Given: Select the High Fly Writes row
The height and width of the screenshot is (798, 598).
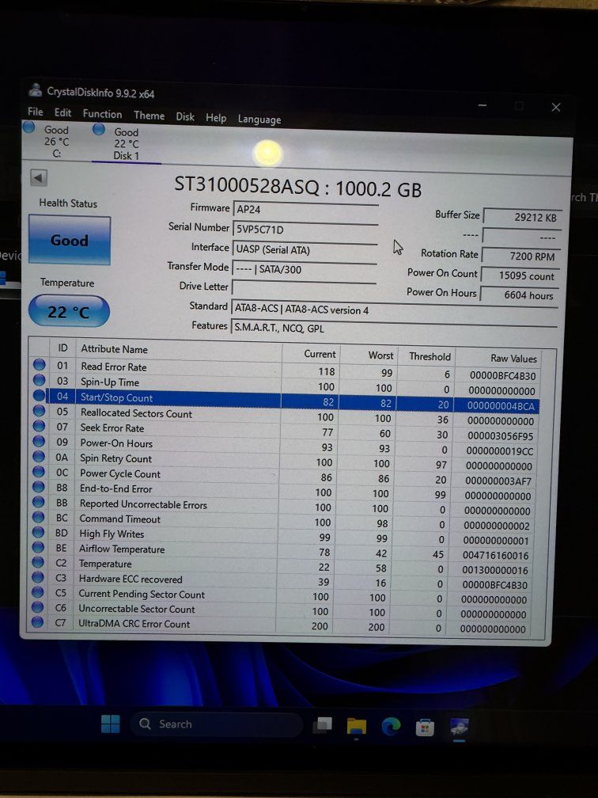Looking at the screenshot, I should click(x=280, y=537).
